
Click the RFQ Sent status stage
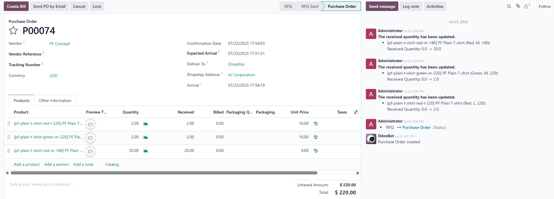click(x=310, y=6)
